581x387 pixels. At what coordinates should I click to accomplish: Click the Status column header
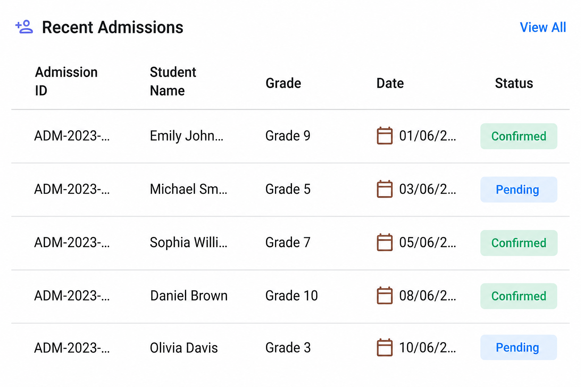click(x=514, y=83)
